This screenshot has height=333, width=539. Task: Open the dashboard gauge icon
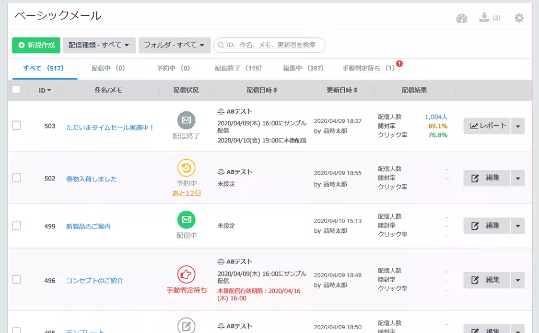(461, 18)
